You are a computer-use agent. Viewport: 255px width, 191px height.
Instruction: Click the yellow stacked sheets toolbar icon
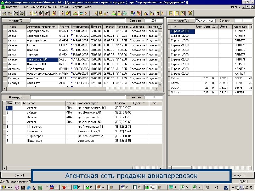click(x=68, y=13)
